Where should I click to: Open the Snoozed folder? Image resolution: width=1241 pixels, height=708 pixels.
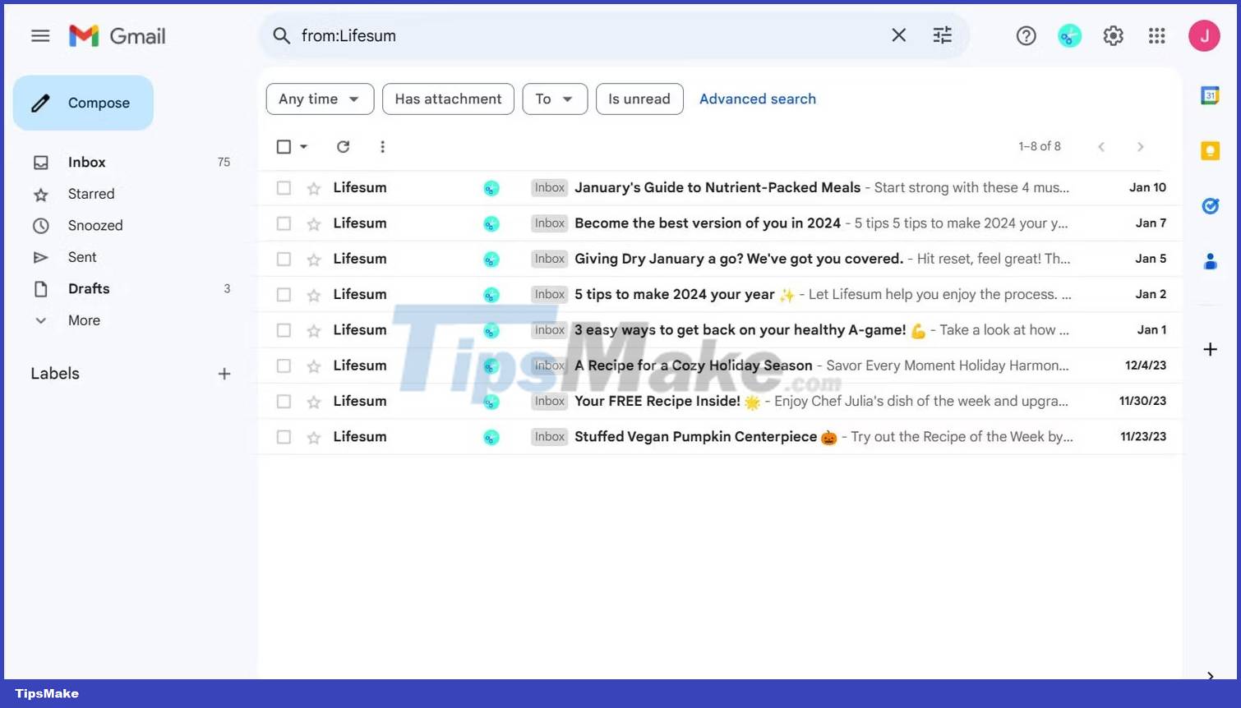[95, 225]
